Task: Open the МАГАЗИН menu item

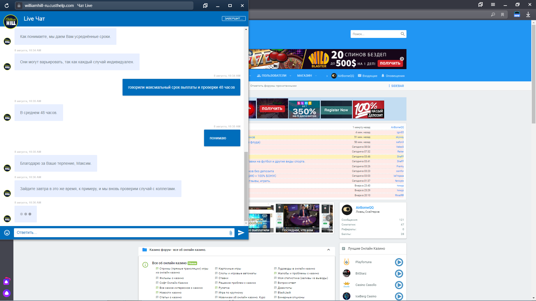Action: click(305, 76)
